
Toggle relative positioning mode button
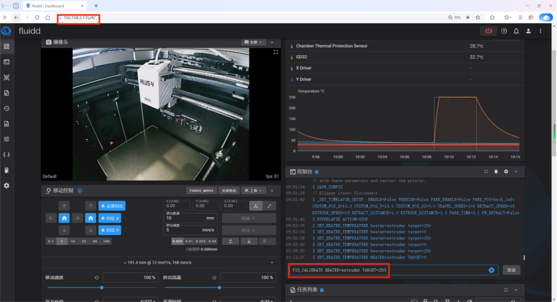(269, 206)
